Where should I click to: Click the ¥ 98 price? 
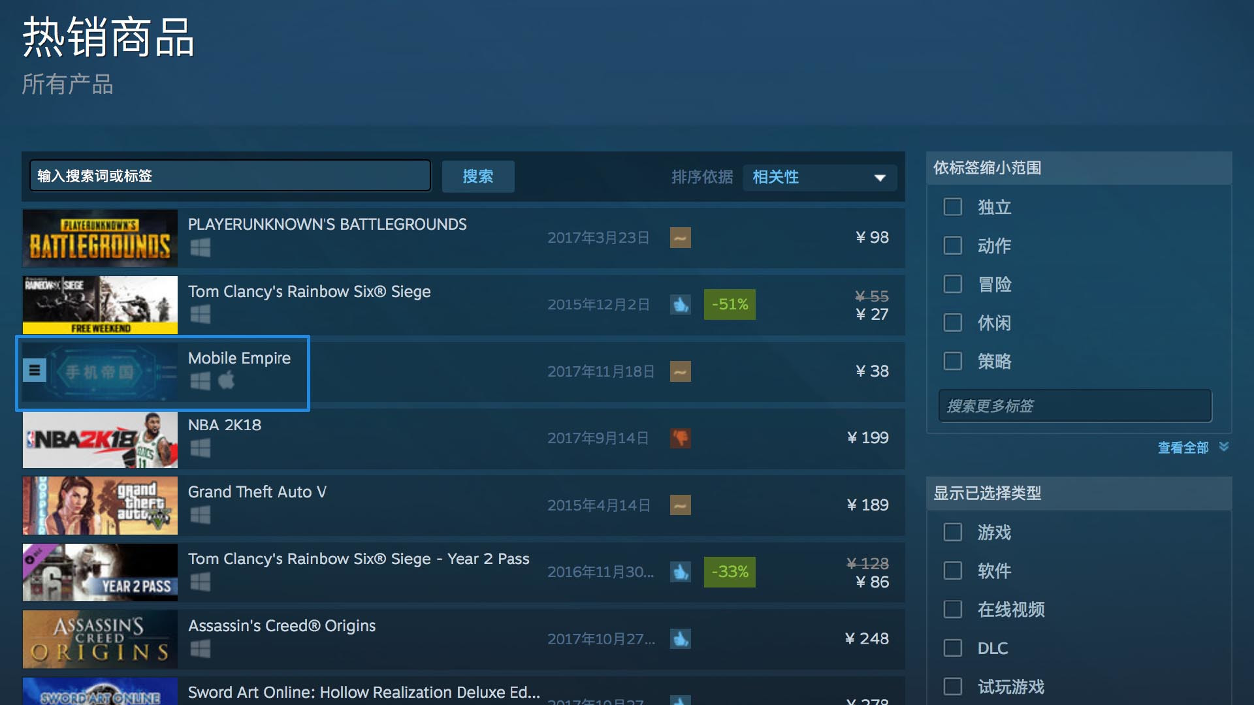[x=872, y=238]
